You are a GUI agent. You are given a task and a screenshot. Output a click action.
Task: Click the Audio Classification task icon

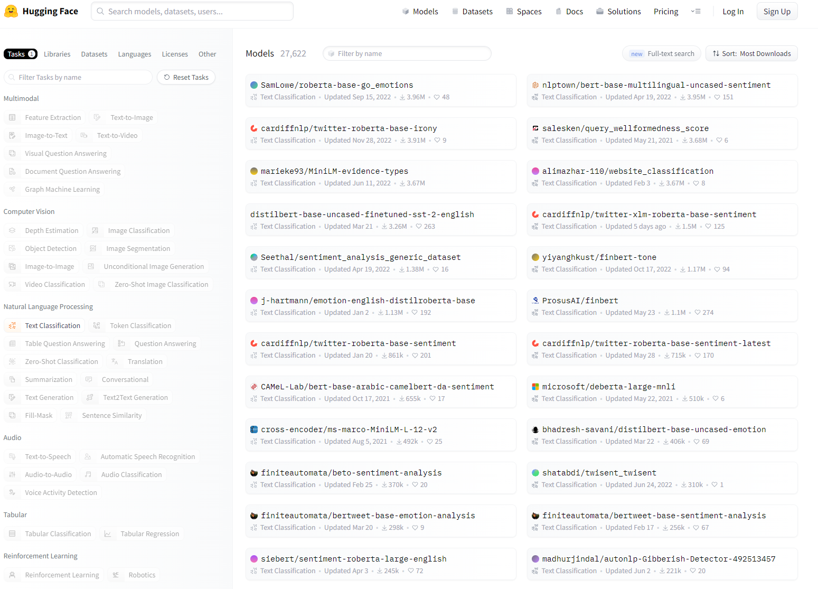click(x=88, y=474)
